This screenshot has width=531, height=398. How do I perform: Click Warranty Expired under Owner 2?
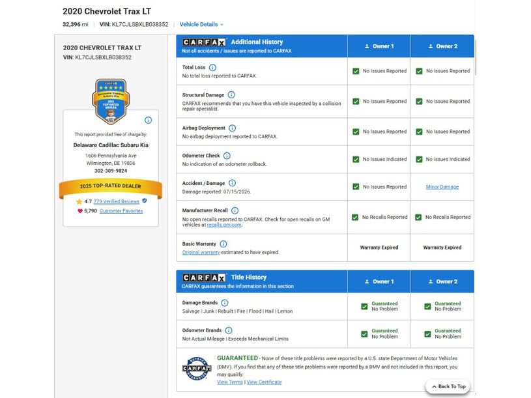pos(442,248)
